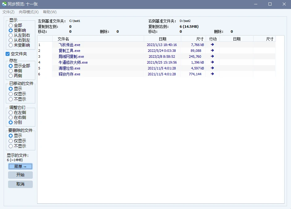The image size is (291, 209).
Task: Click the 行动 column header
Action: 213,39
